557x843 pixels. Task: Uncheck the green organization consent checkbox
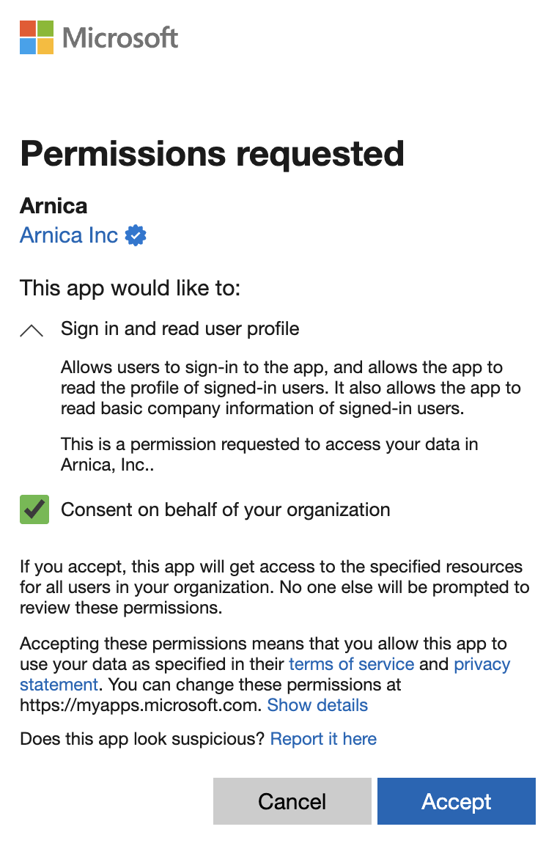click(x=34, y=509)
